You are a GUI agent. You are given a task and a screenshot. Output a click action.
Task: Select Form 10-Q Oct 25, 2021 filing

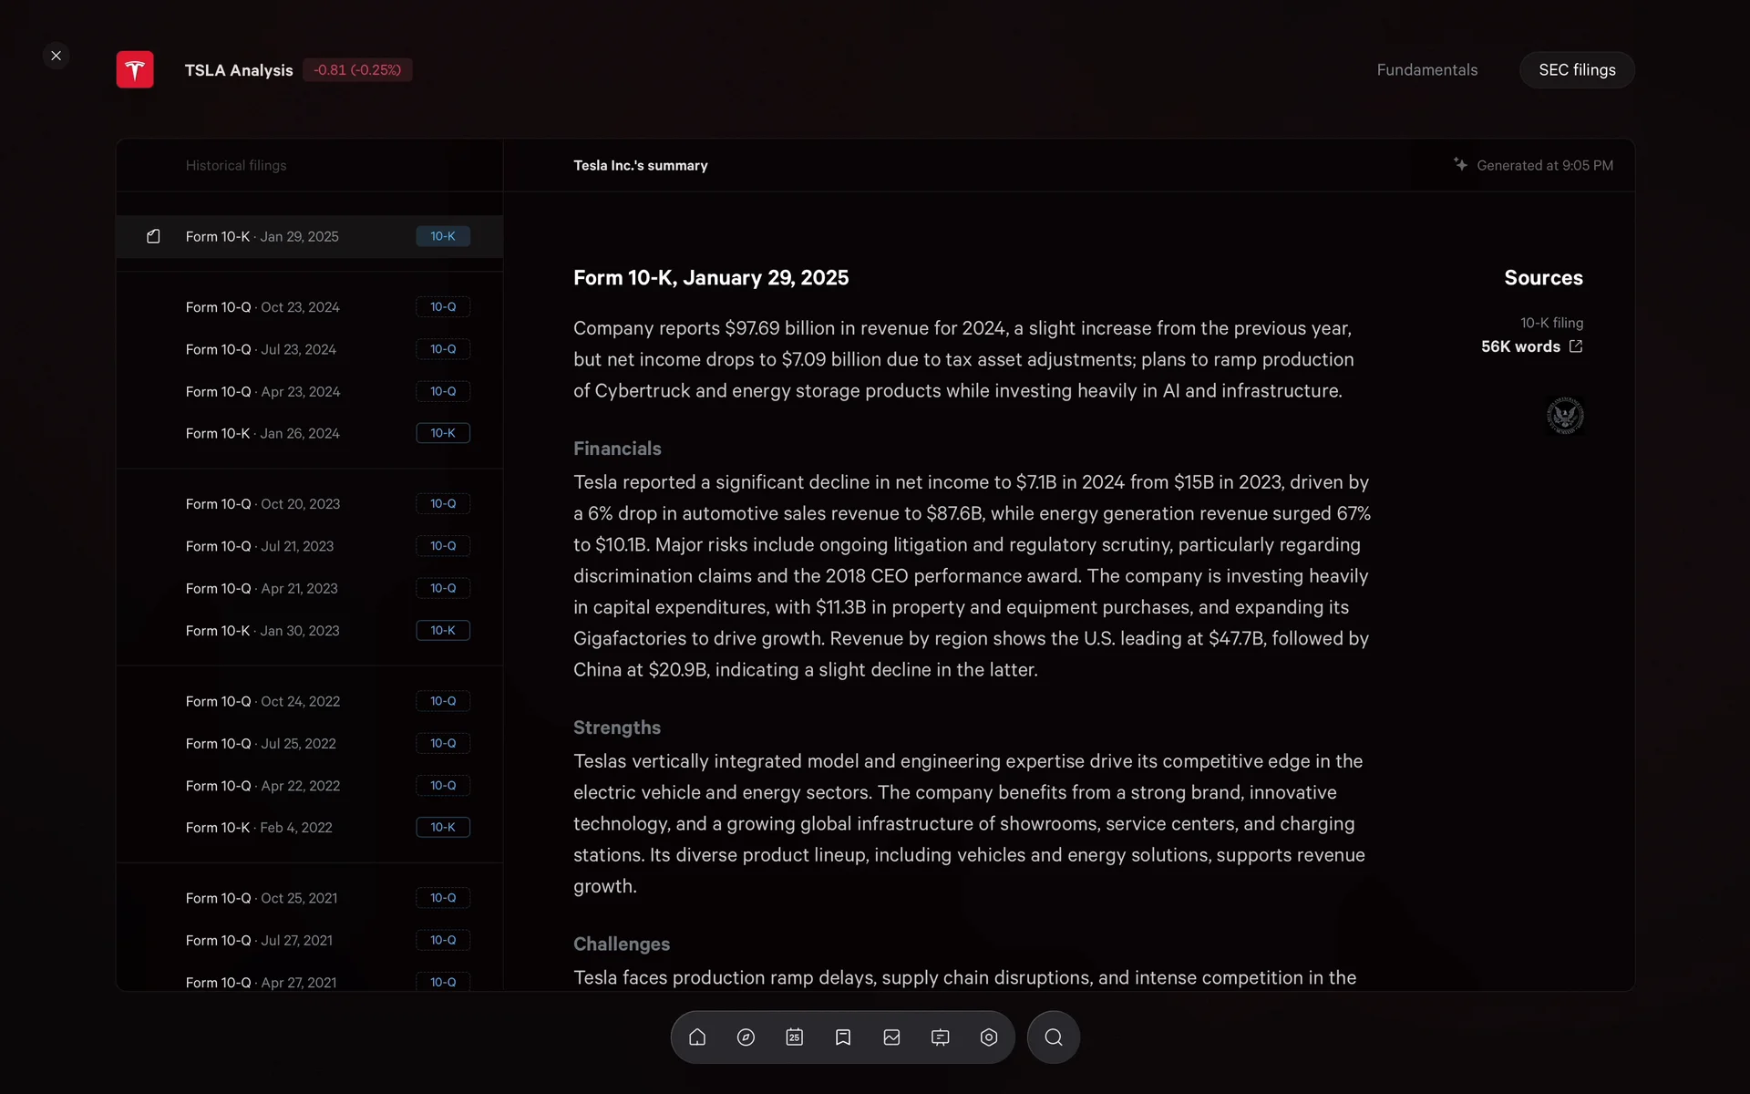coord(262,898)
